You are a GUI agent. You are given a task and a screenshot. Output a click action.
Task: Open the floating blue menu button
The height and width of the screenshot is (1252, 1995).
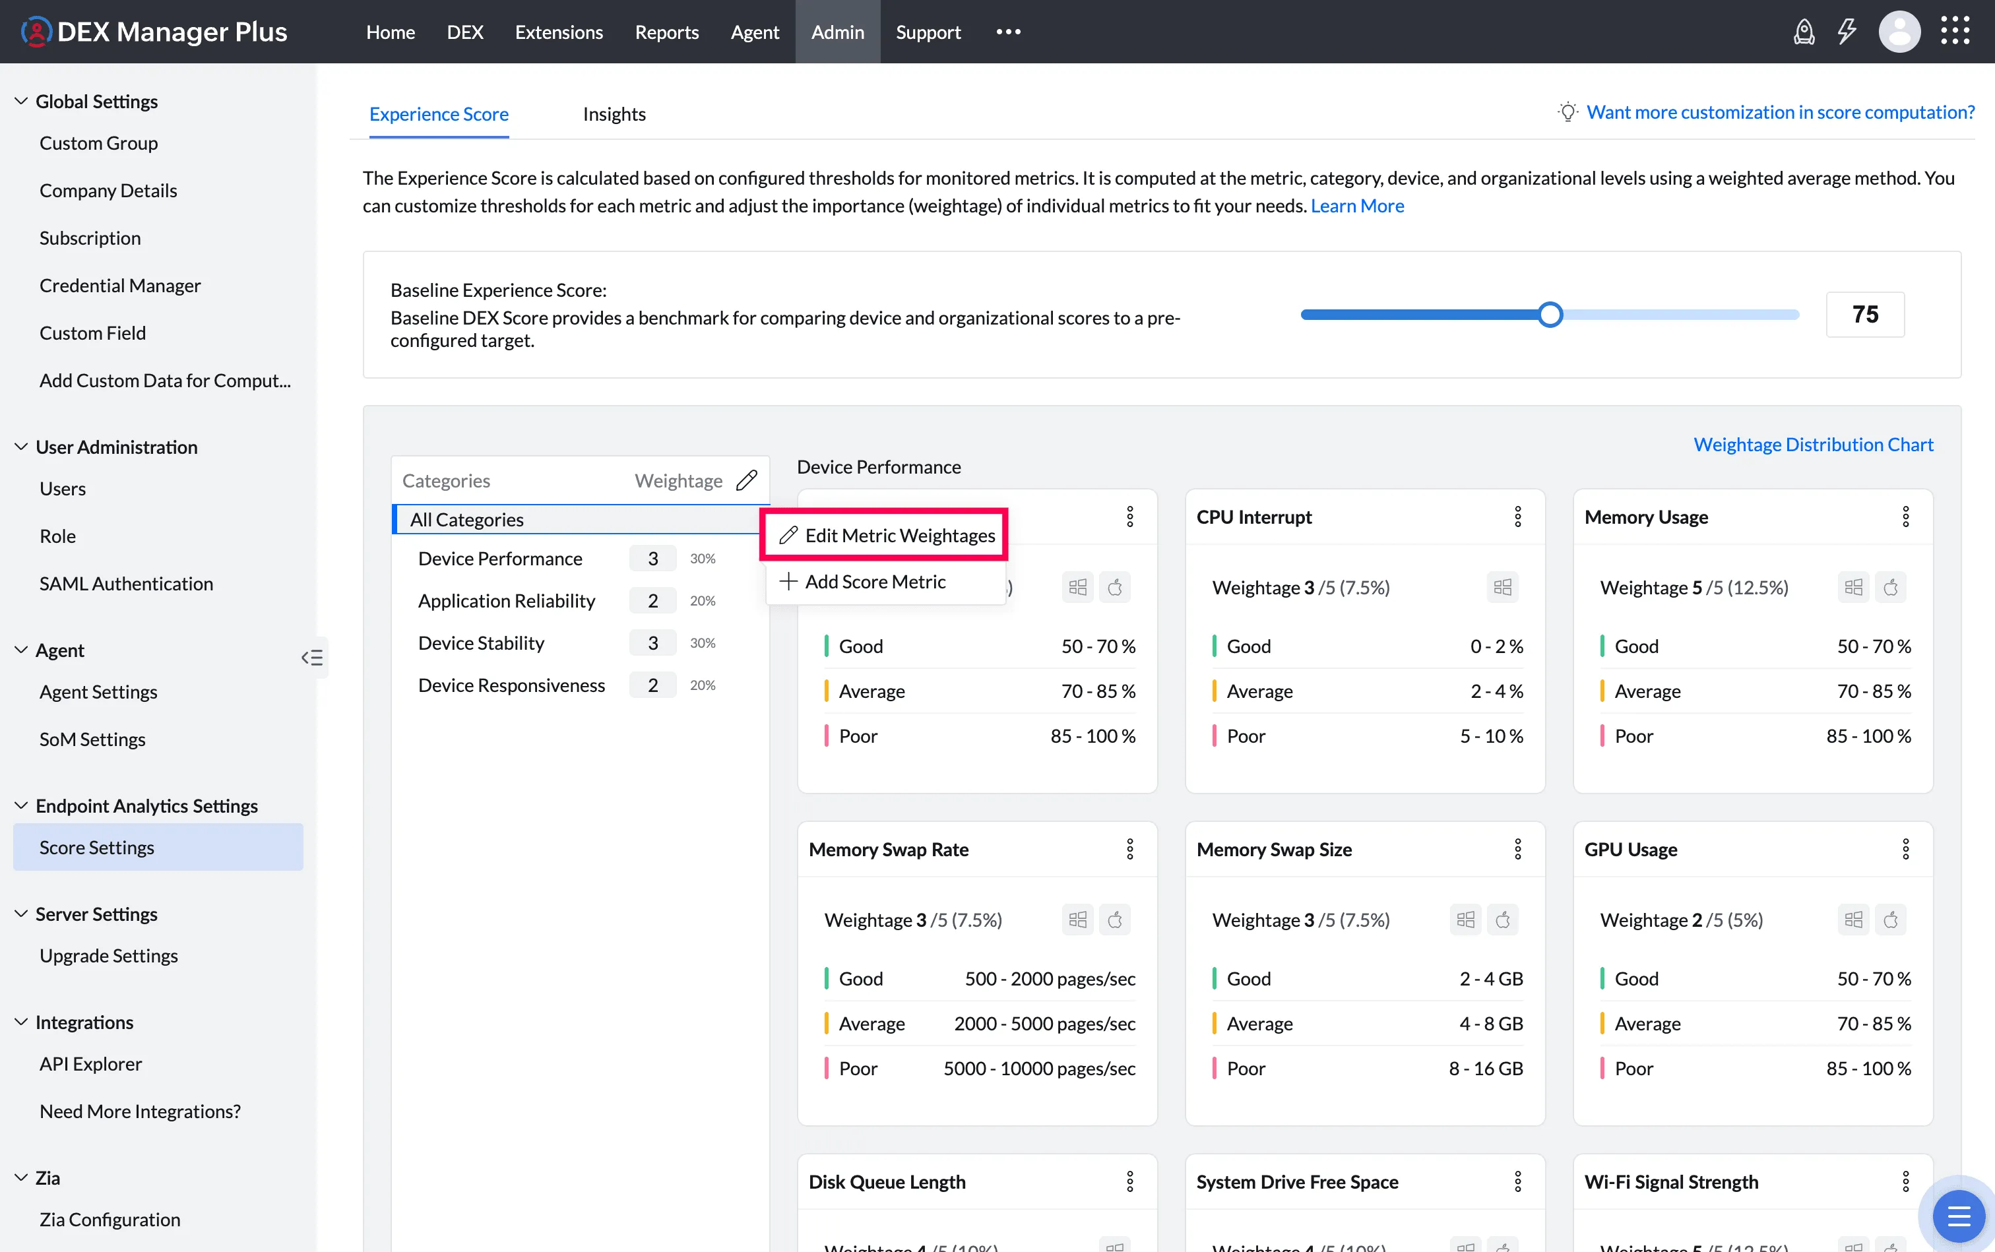pos(1959,1216)
